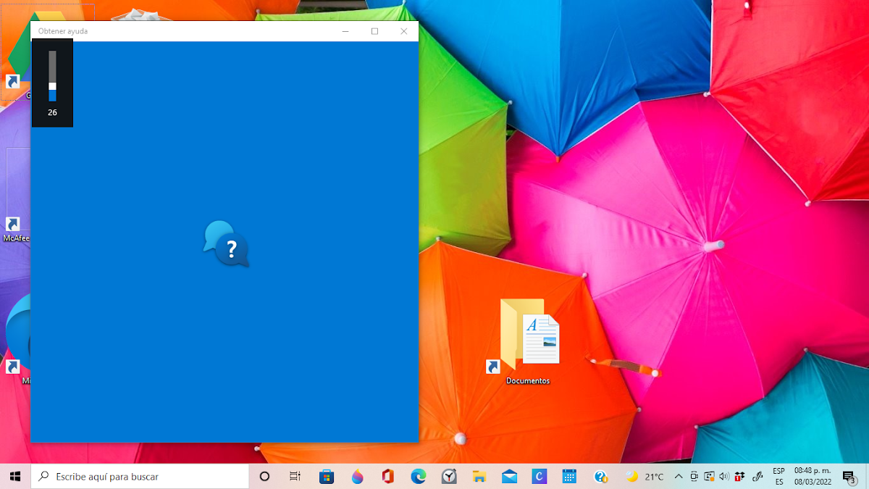Open the notification center with 3 alerts
Screen dimensions: 869x489
[849, 476]
